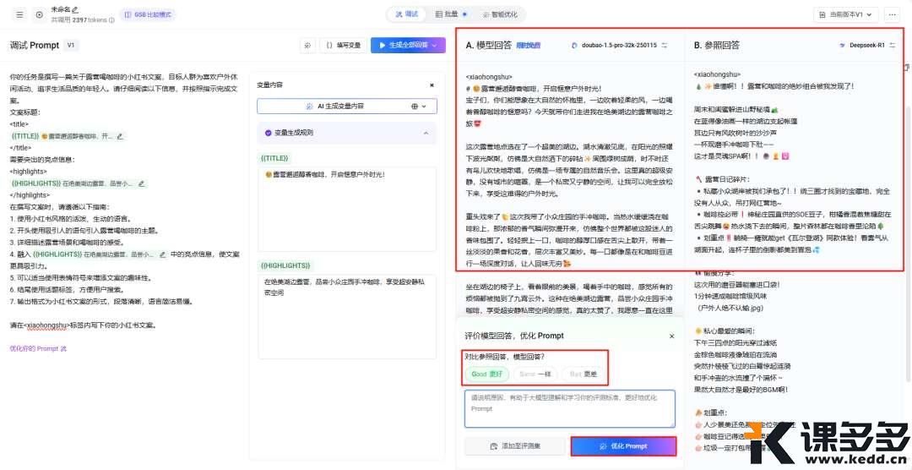Switch to the 调试 tab

tap(406, 14)
